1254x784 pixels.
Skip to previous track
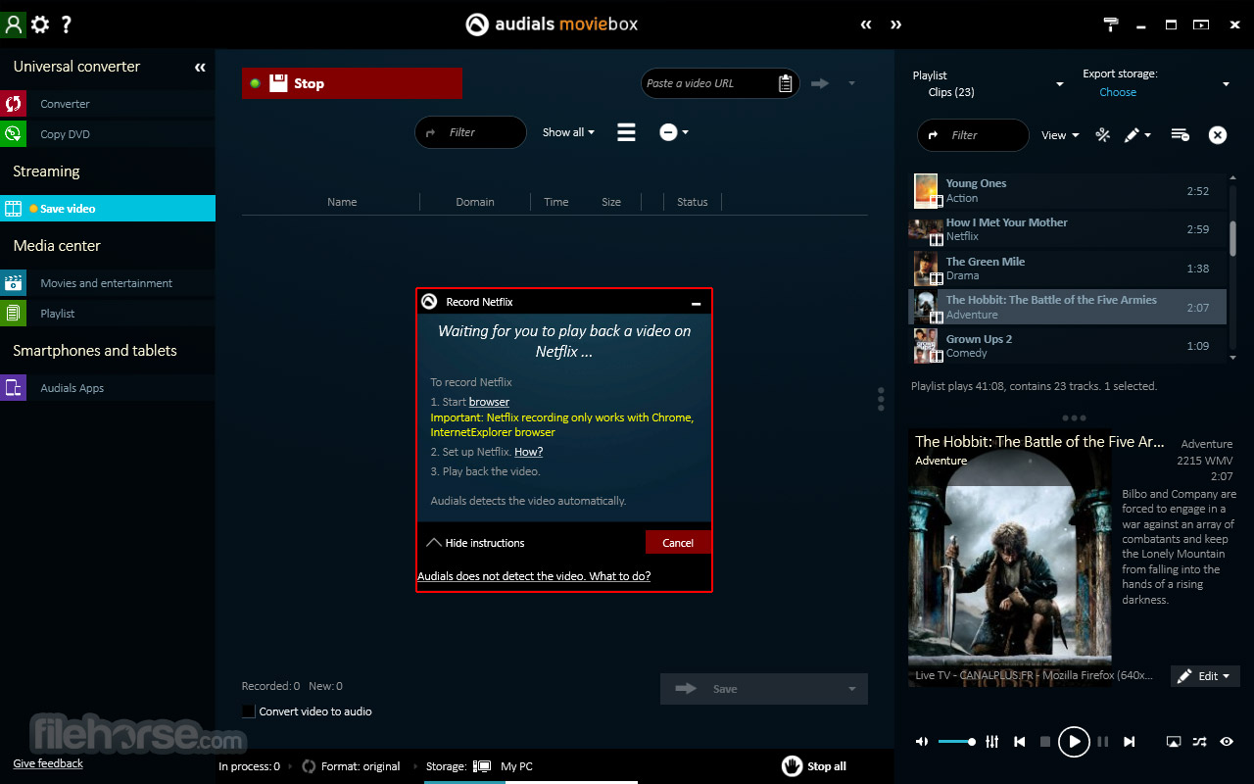pos(1020,742)
